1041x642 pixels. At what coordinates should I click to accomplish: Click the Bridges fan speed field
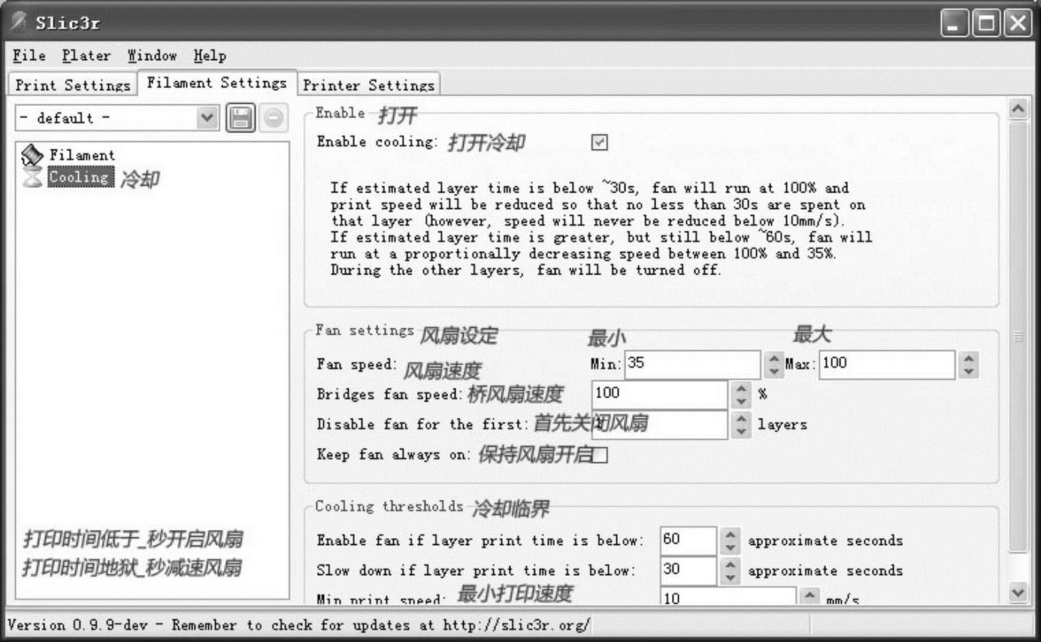click(660, 394)
